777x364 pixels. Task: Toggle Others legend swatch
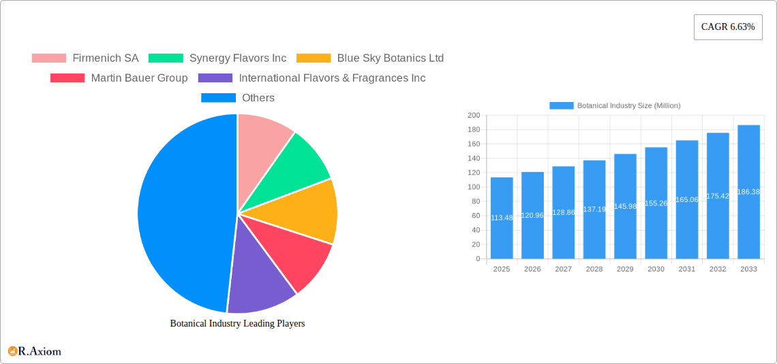(219, 98)
